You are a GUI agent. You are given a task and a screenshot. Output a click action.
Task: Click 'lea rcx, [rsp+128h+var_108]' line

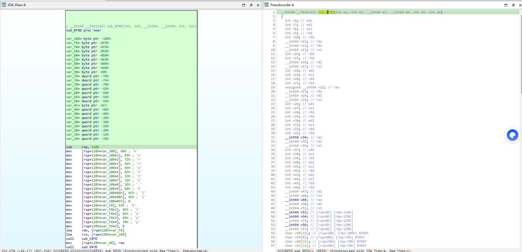coord(96,234)
